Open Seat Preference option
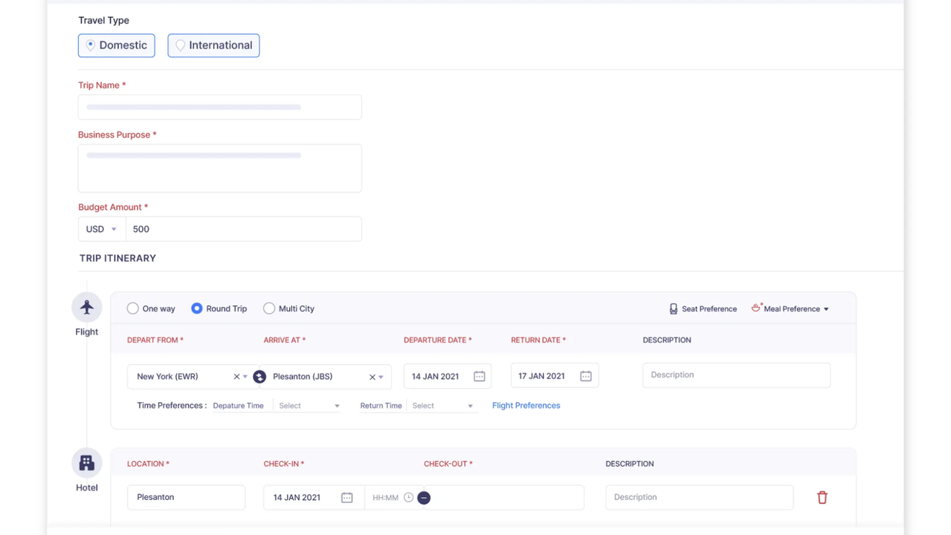 pos(703,309)
